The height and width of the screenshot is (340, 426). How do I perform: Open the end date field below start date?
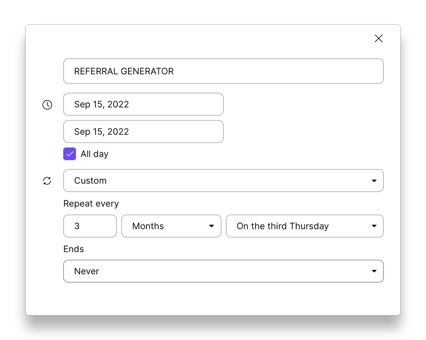point(143,132)
